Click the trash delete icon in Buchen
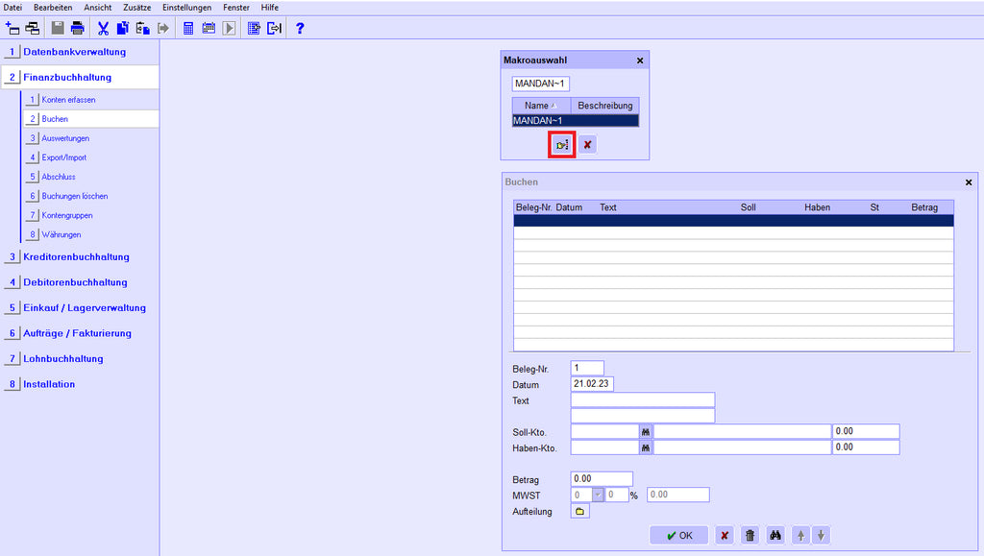Image resolution: width=984 pixels, height=556 pixels. point(750,536)
